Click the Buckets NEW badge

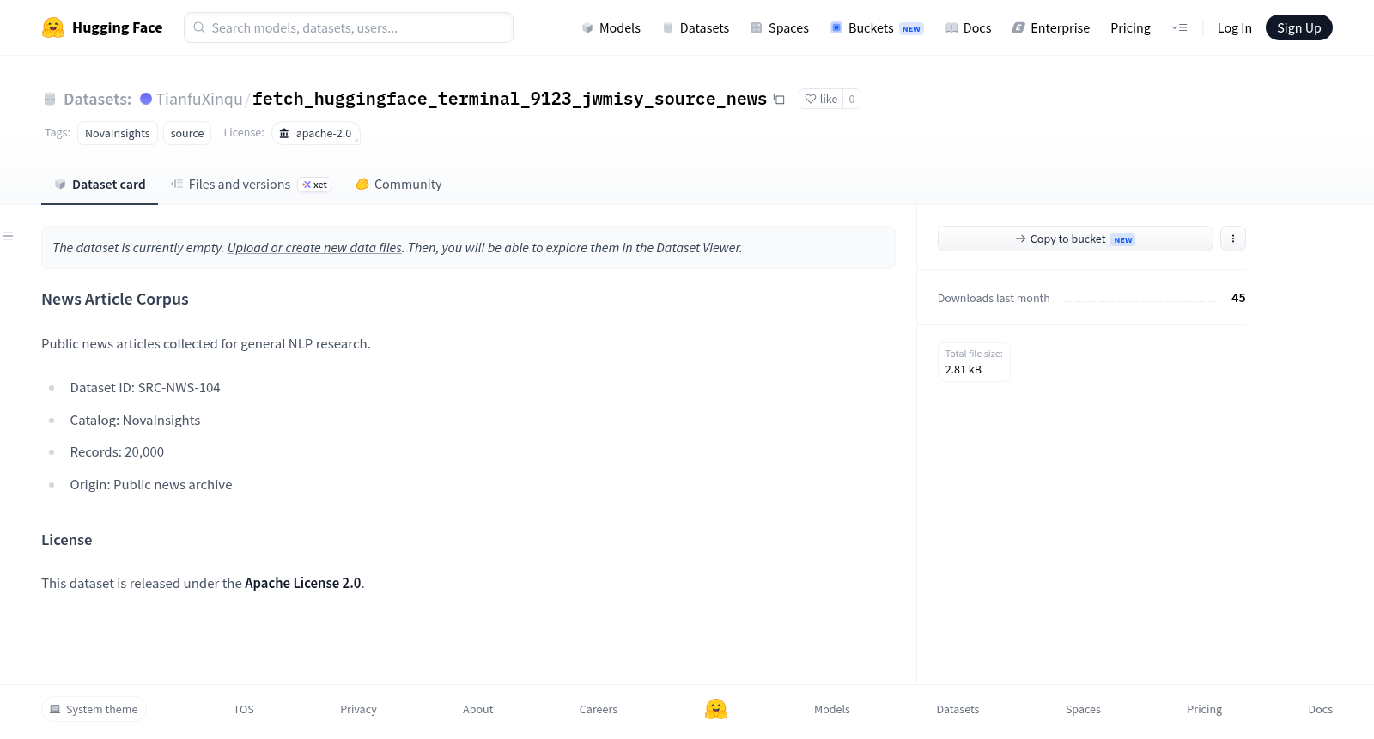pos(911,28)
